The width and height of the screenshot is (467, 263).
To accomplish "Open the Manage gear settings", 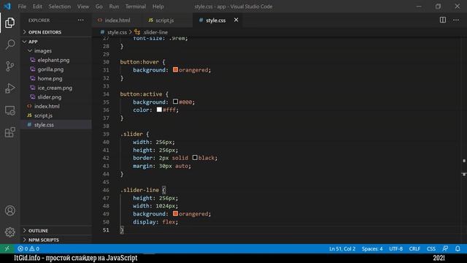I will coord(9,232).
